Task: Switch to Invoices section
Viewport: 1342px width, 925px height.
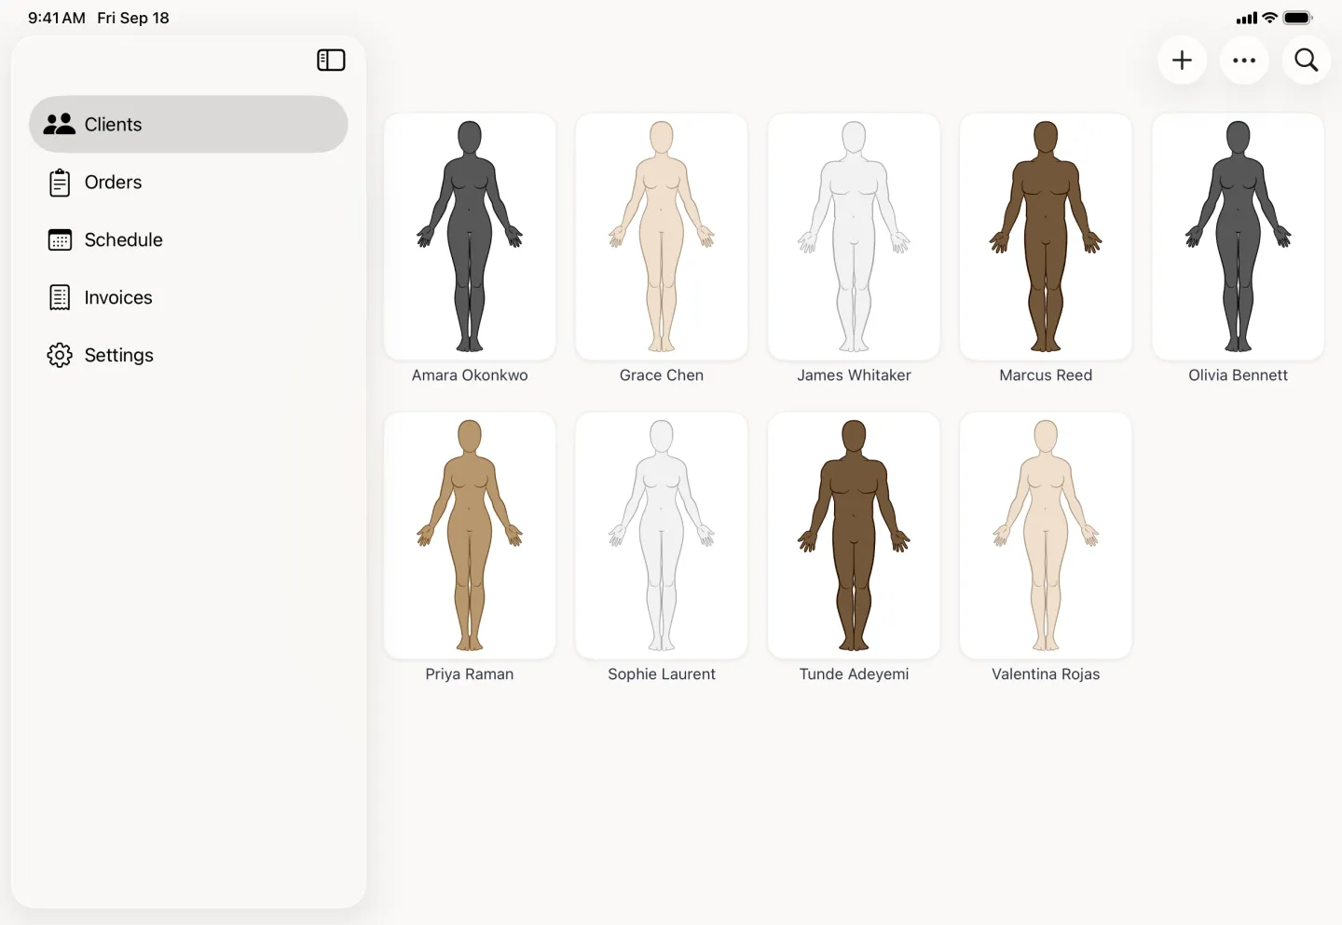Action: pyautogui.click(x=188, y=298)
